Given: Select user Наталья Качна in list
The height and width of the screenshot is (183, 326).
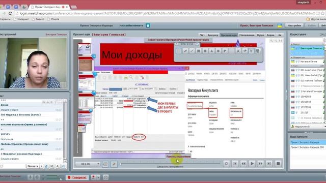Looking at the screenshot, I should tap(307, 62).
